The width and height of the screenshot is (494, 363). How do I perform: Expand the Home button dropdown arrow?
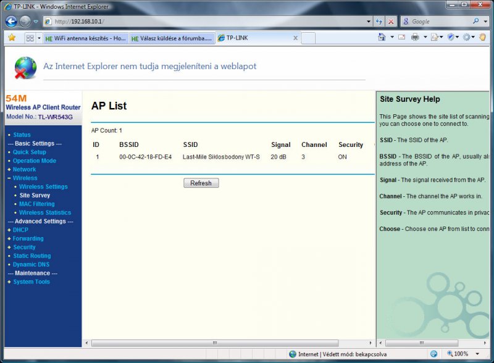point(392,37)
